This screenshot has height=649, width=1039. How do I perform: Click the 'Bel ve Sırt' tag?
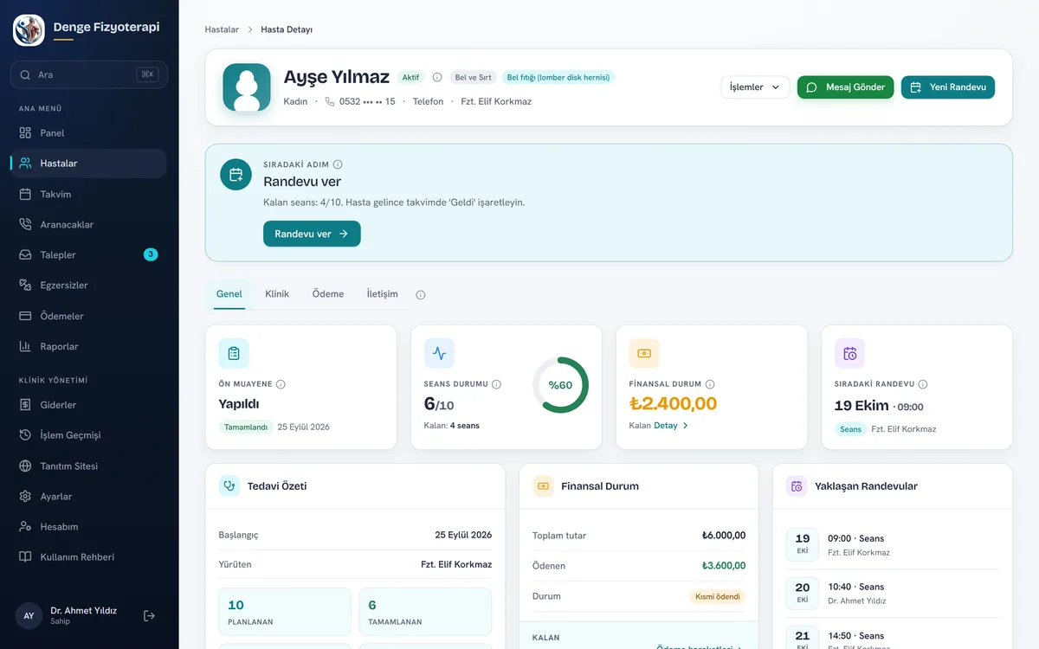(x=473, y=77)
